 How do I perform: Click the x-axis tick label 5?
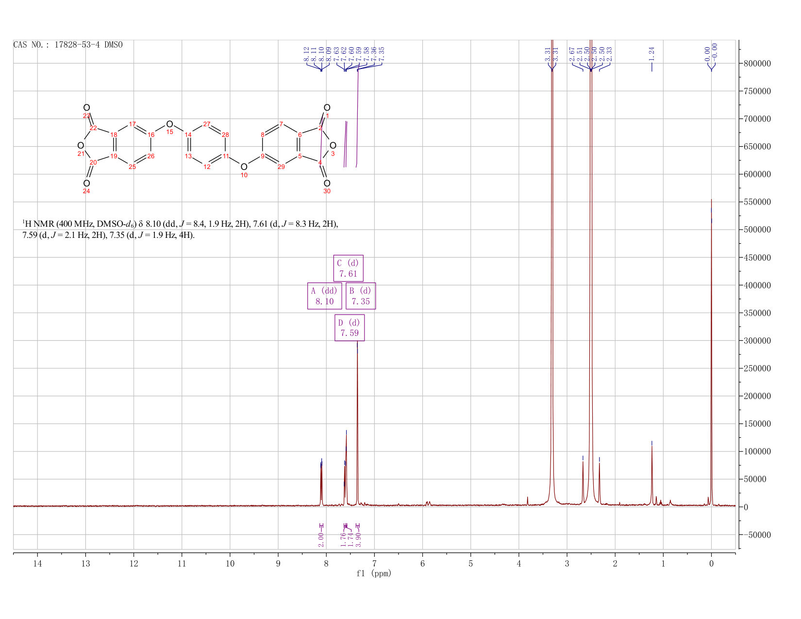[x=470, y=563]
